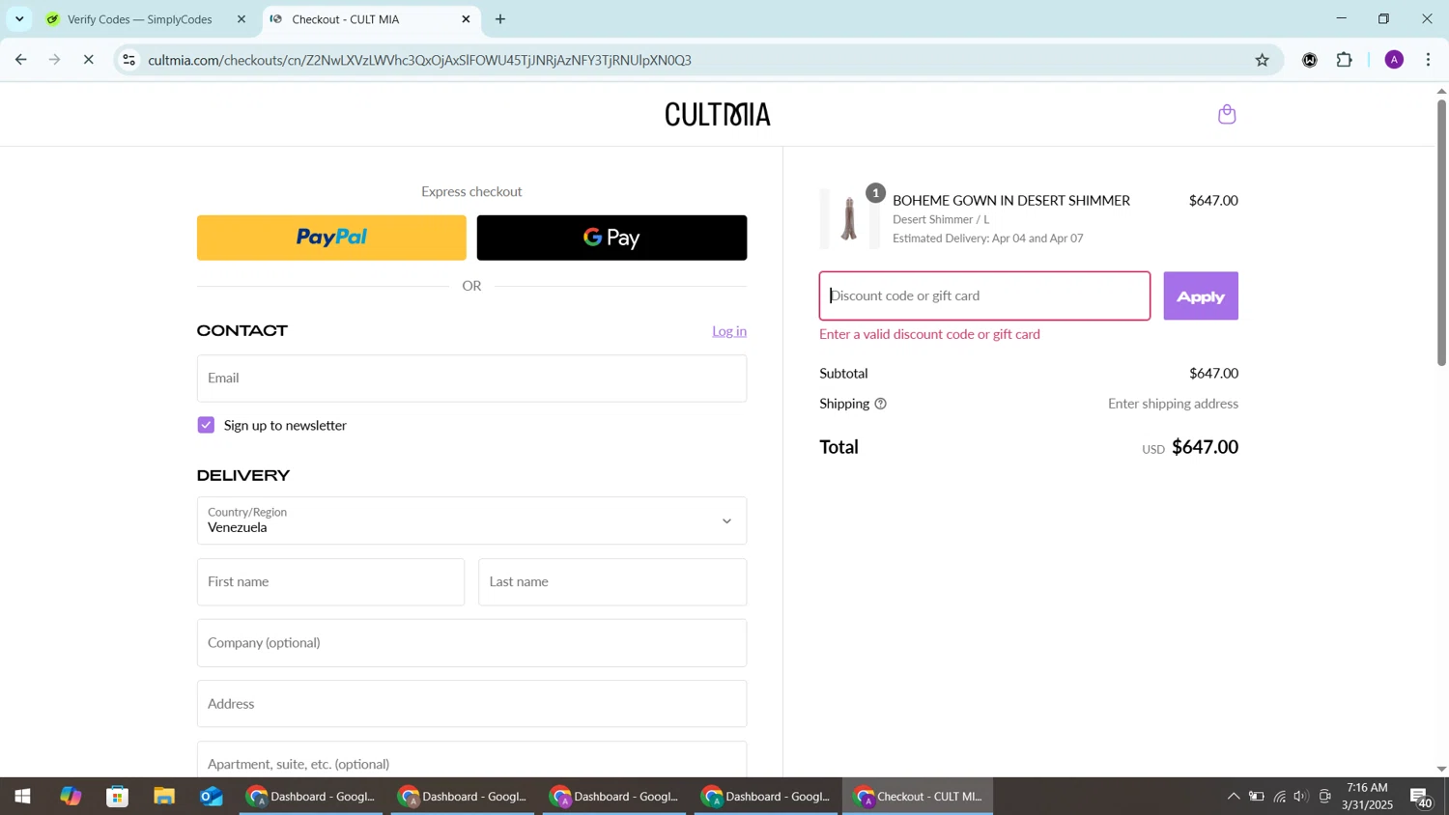Focus the Address field

tap(471, 704)
